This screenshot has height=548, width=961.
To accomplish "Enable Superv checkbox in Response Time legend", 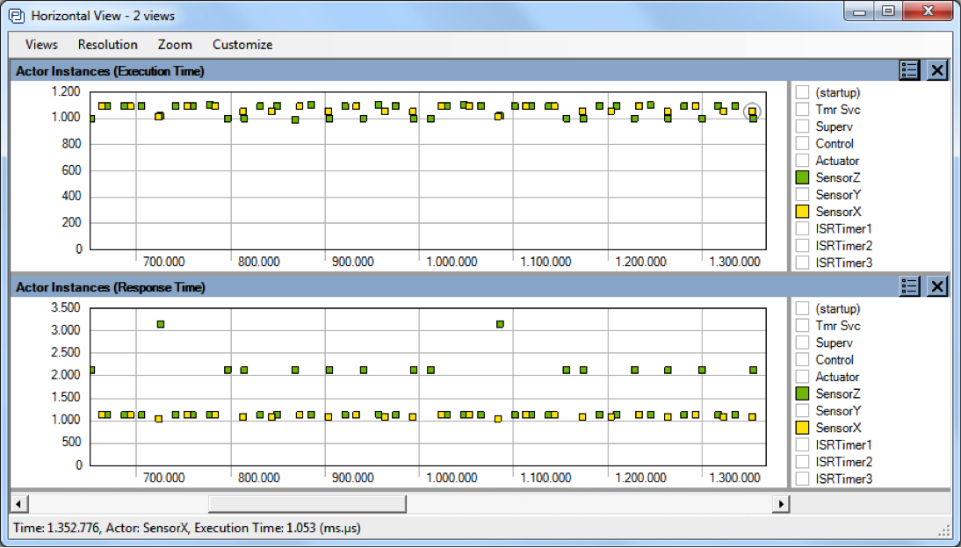I will tap(802, 342).
